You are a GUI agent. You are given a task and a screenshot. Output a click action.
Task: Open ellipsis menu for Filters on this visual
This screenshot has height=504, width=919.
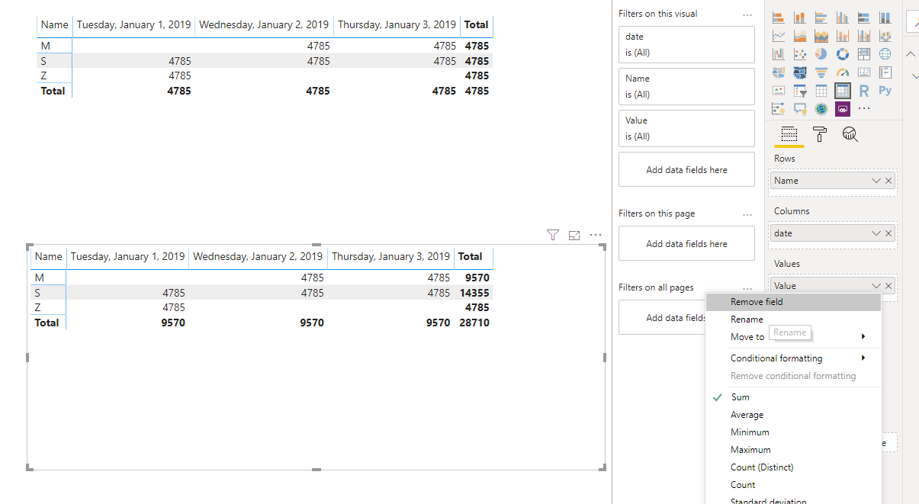(747, 14)
